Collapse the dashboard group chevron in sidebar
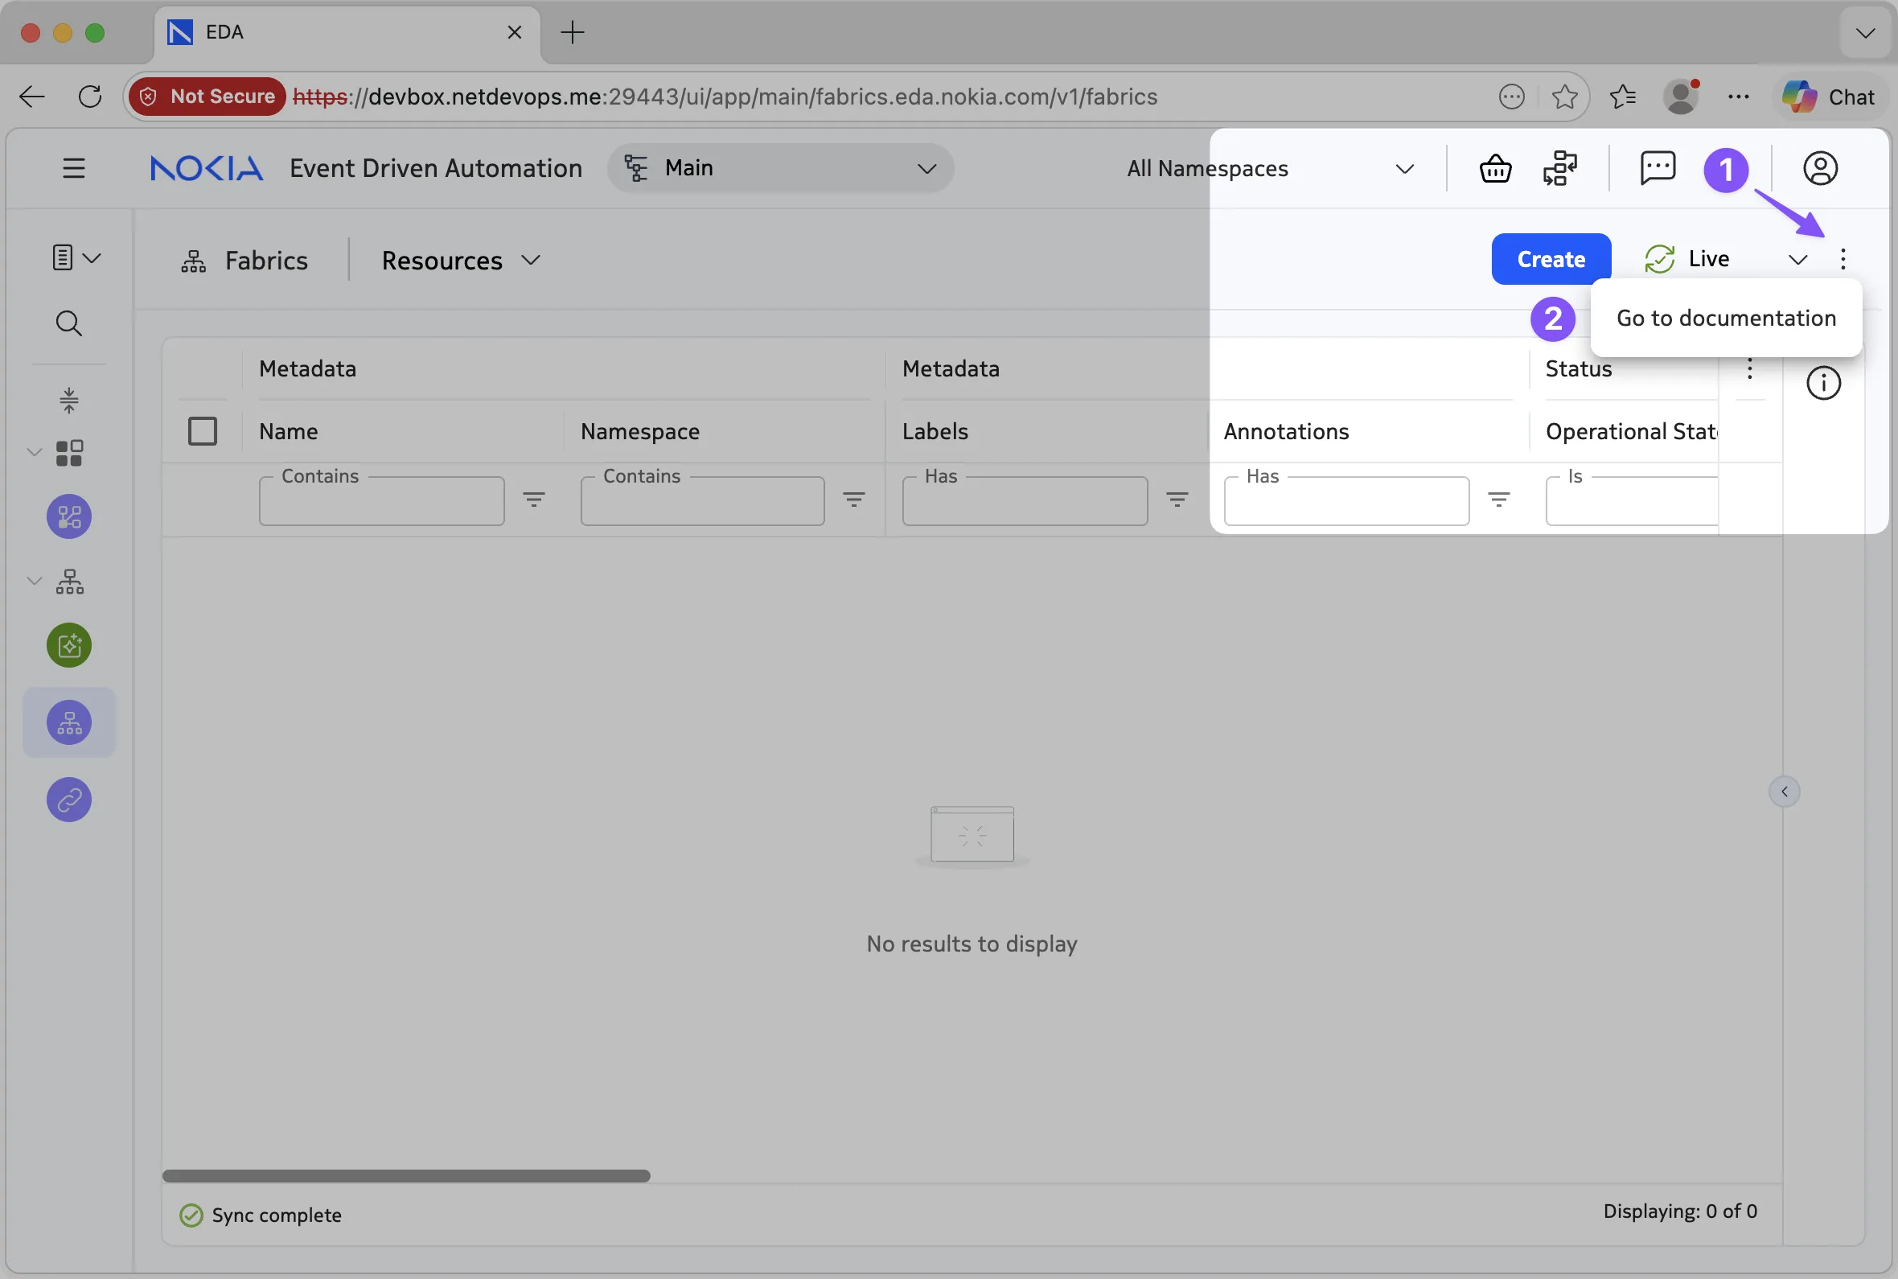Image resolution: width=1898 pixels, height=1279 pixels. [35, 452]
